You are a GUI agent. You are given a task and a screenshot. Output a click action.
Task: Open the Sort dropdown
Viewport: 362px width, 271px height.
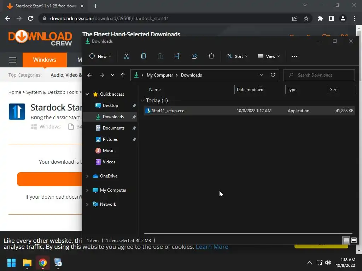237,56
